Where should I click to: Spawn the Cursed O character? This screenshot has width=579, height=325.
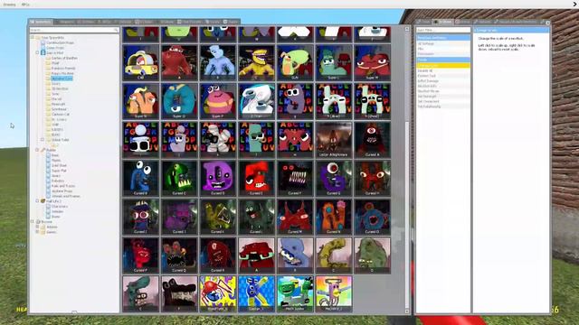372,217
